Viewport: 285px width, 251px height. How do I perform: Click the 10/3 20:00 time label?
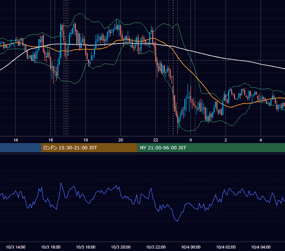pyautogui.click(x=121, y=247)
